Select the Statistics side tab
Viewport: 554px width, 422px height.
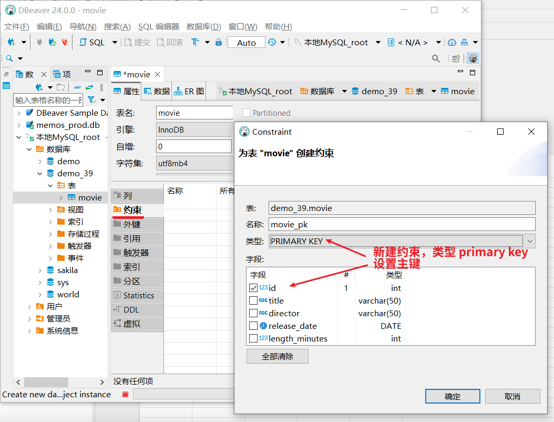tap(137, 295)
